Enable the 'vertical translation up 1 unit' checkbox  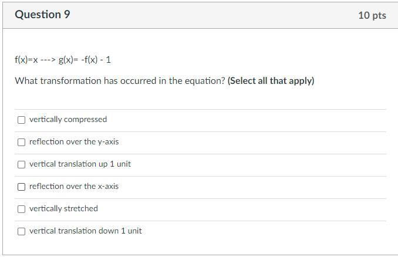22,164
